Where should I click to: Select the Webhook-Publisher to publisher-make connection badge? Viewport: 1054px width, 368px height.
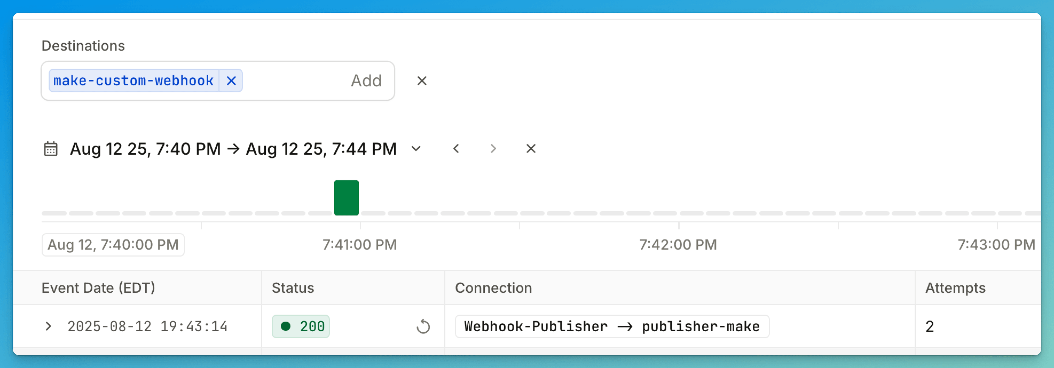click(x=612, y=326)
